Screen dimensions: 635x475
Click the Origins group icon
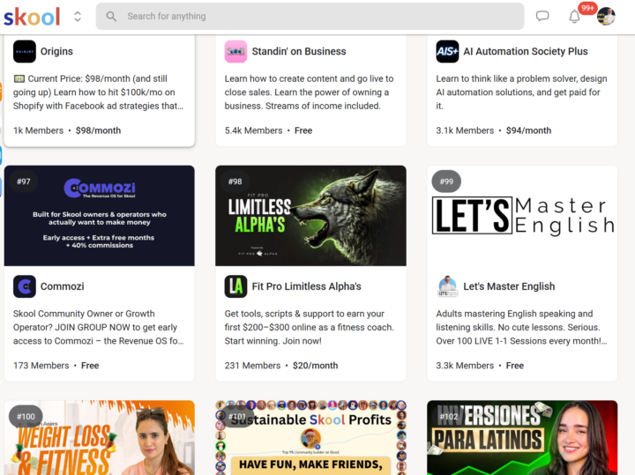pyautogui.click(x=25, y=51)
